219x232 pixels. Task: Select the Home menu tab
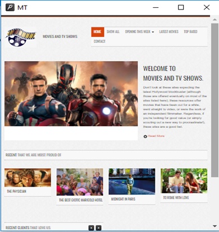(98, 32)
